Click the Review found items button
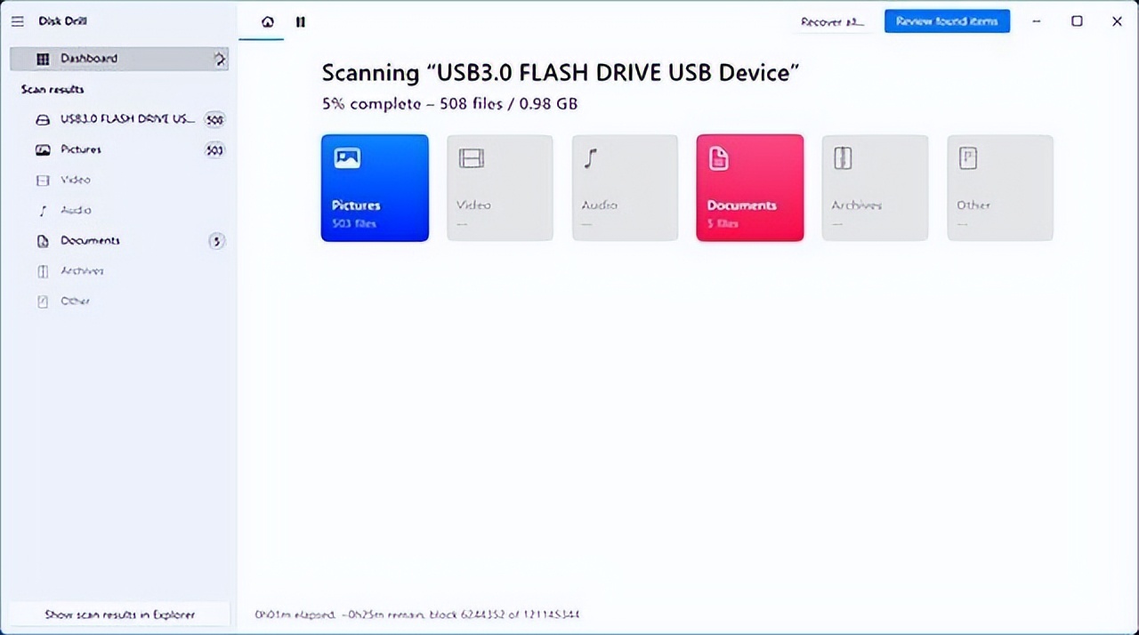 coord(947,21)
